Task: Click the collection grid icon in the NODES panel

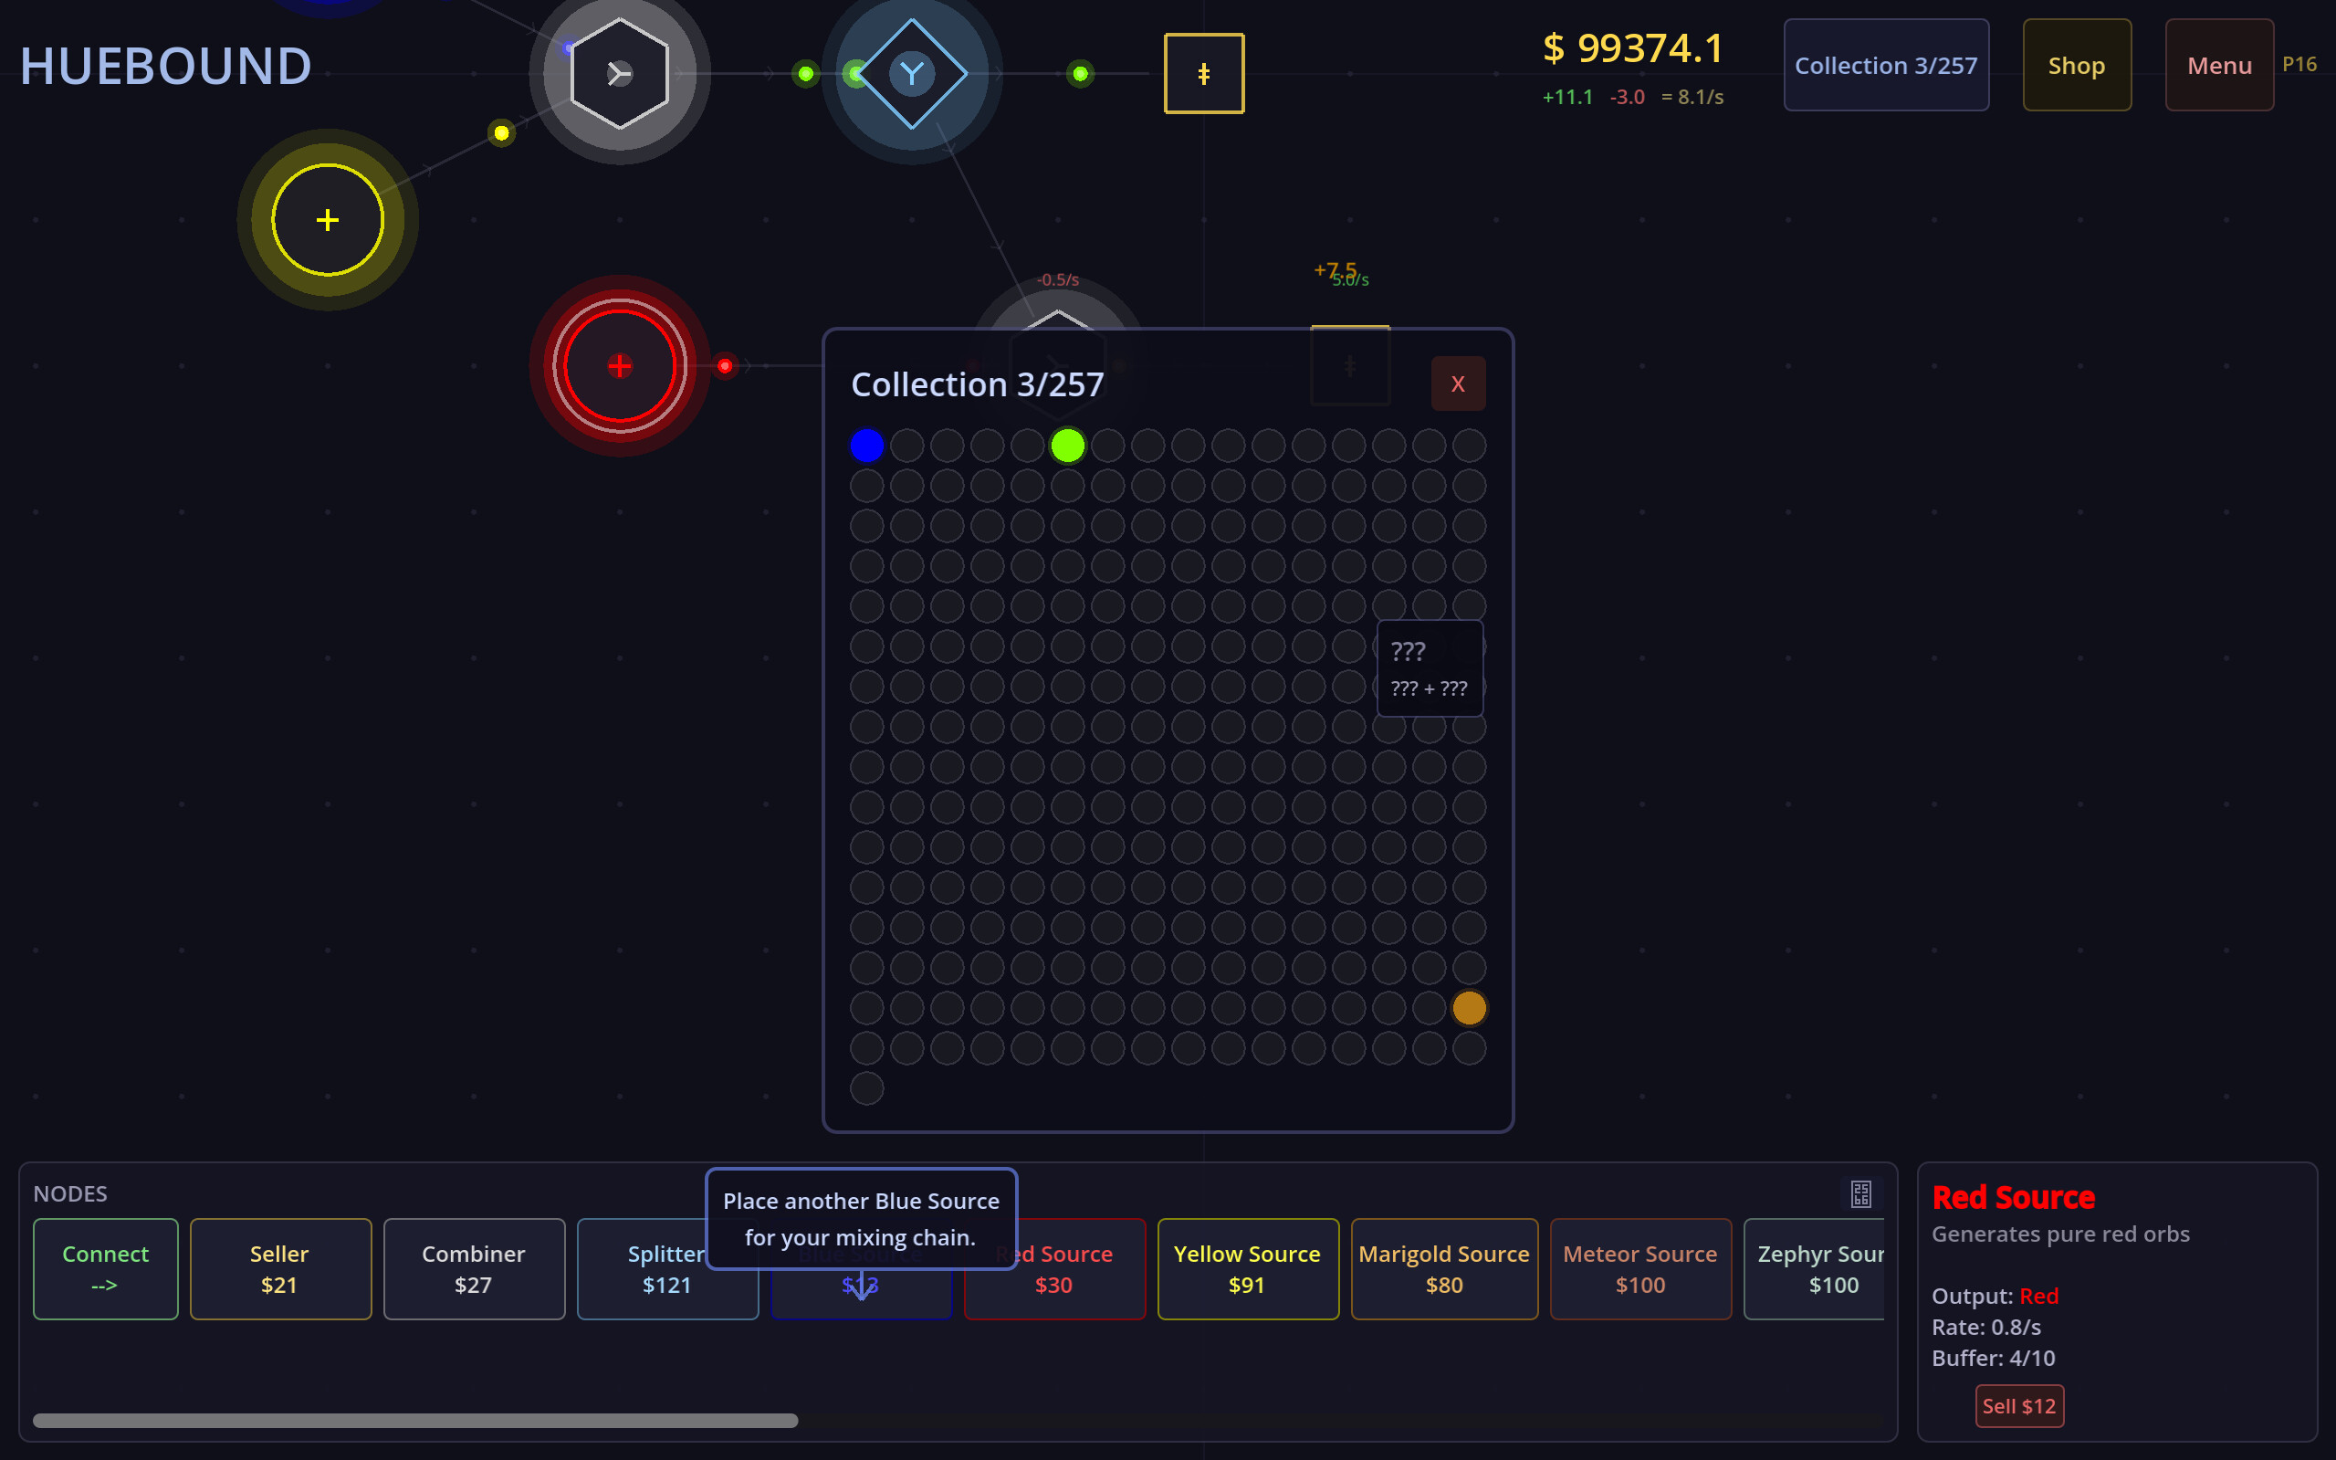Action: click(1860, 1193)
